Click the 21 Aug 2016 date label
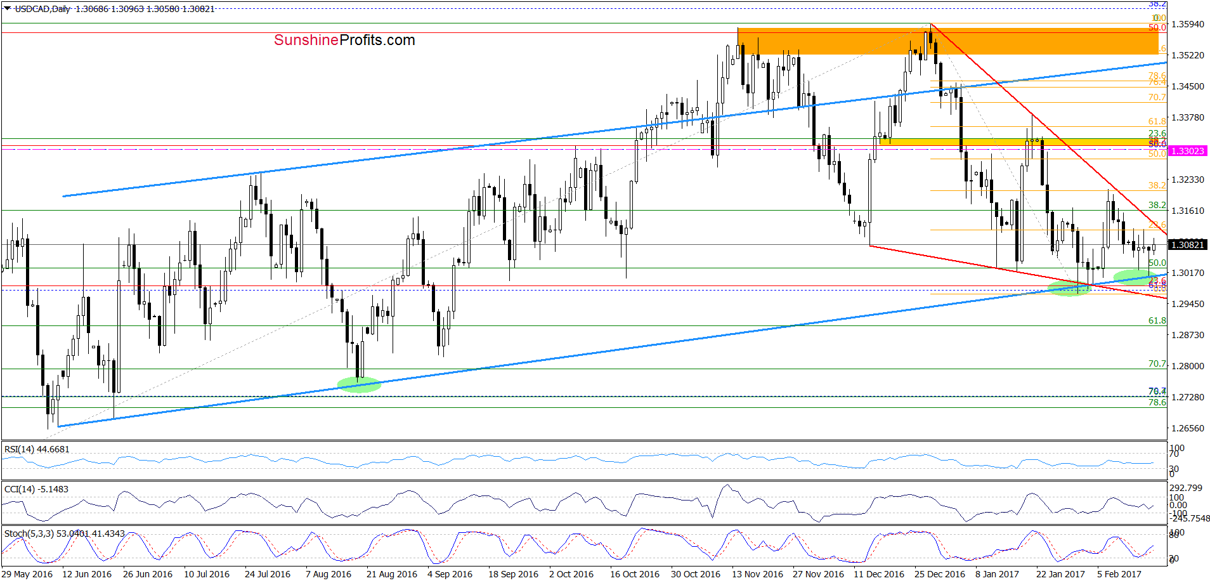The image size is (1210, 583). point(392,574)
